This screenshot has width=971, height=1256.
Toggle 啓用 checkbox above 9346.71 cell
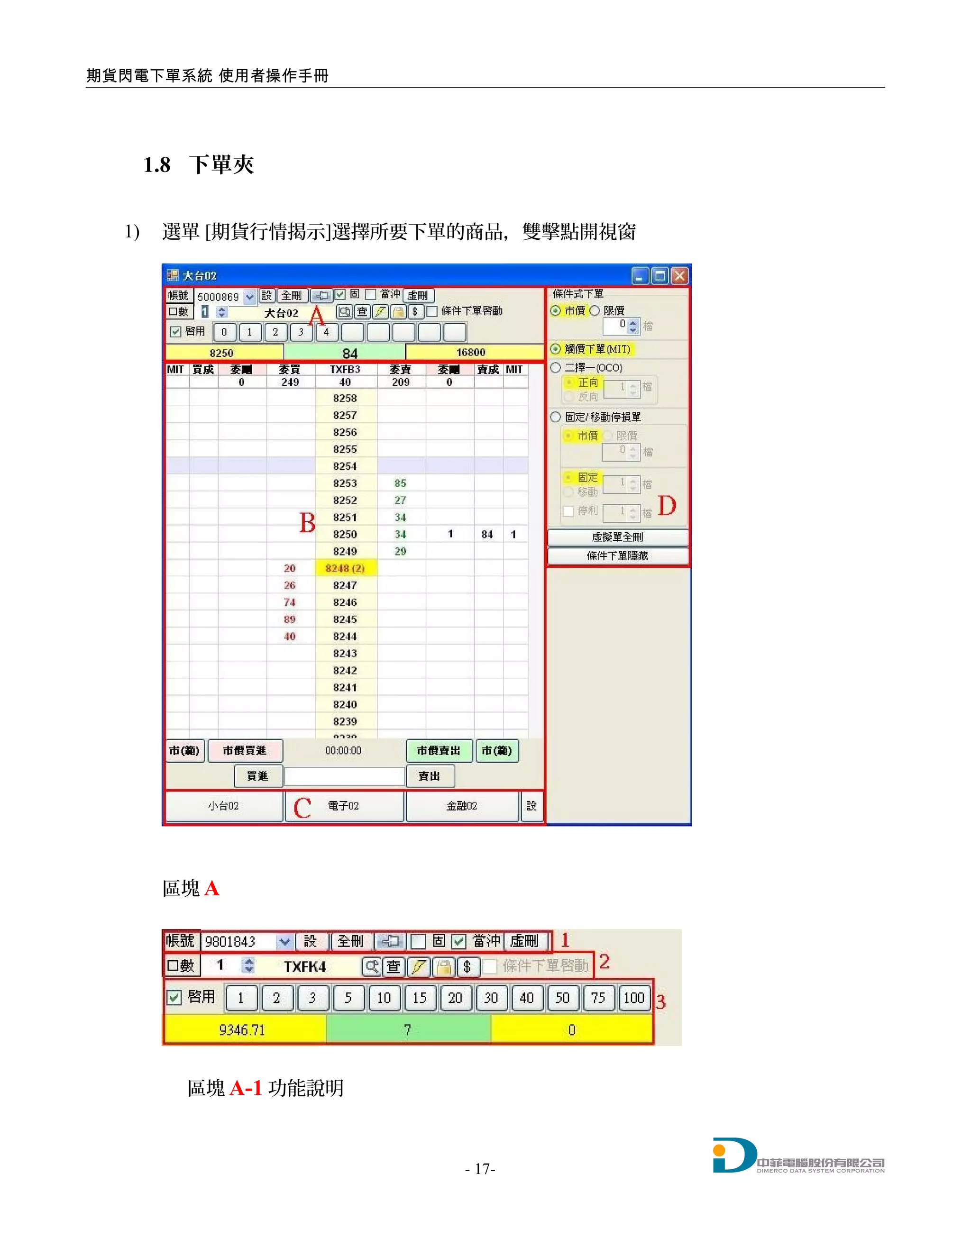coord(174,997)
